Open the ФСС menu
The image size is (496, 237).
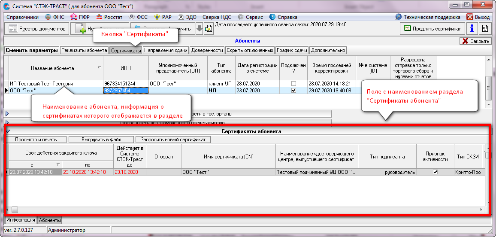point(139,17)
